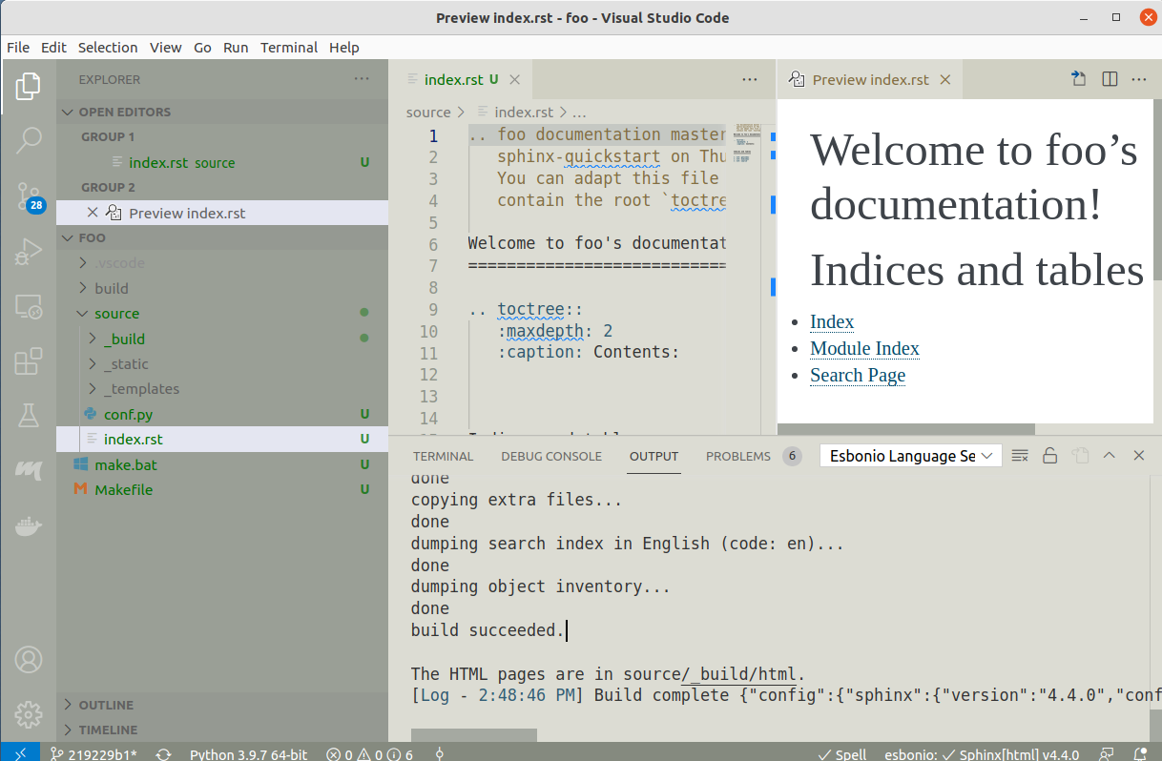Viewport: 1162px width, 761px height.
Task: Toggle Spell checking in the status bar
Action: [842, 753]
